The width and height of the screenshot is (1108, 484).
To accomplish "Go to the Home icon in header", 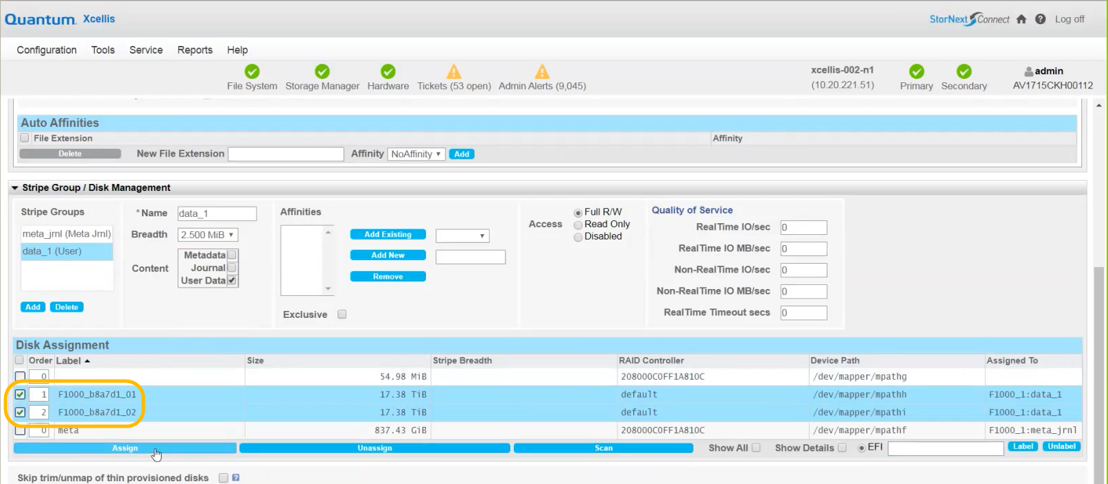I will point(1022,19).
